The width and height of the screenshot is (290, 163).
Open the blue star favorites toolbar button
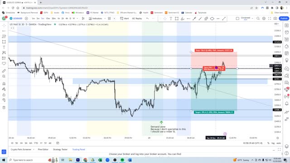point(4,152)
